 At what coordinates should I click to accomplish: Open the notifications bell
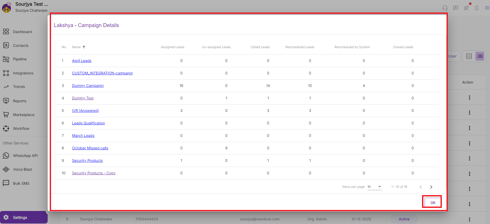click(x=476, y=8)
